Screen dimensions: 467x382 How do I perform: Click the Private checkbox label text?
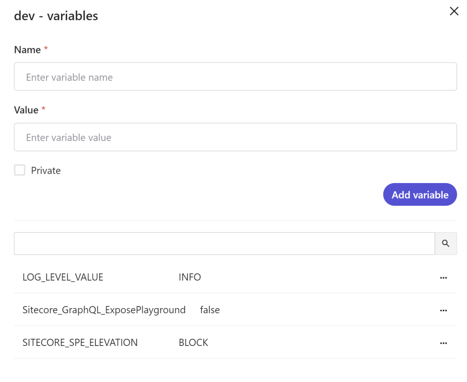pyautogui.click(x=46, y=171)
